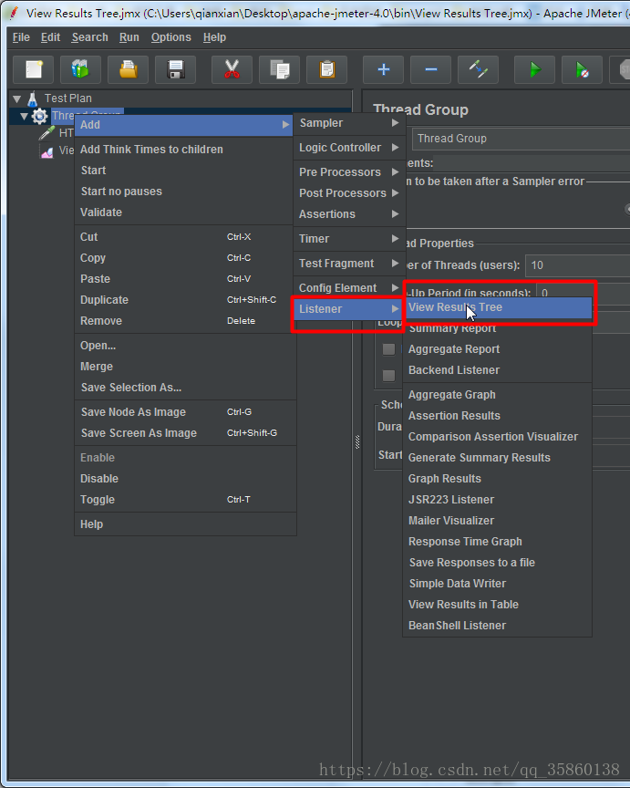Click the Paste clipboard toolbar icon

(326, 69)
